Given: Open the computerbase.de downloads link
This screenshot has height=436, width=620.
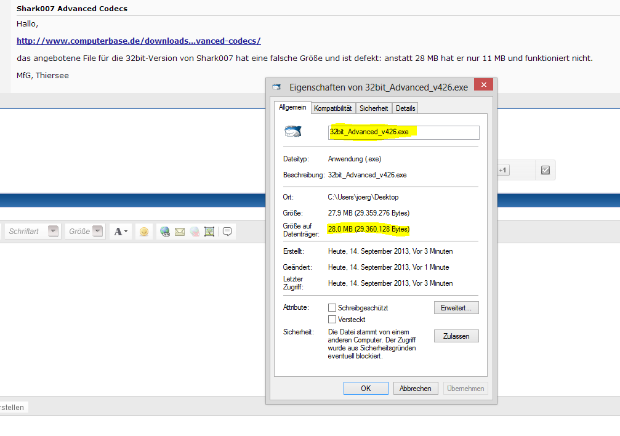Looking at the screenshot, I should (x=139, y=41).
